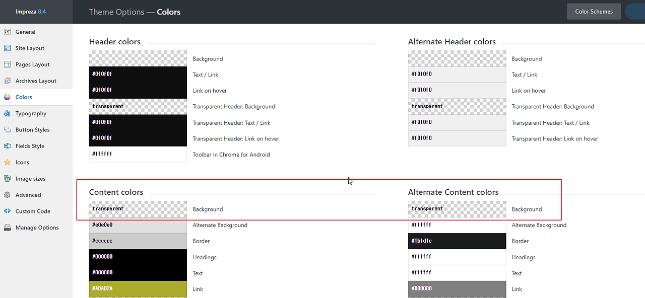Viewport: 645px width, 298px height.
Task: Open the Site Layout section
Action: click(36, 48)
